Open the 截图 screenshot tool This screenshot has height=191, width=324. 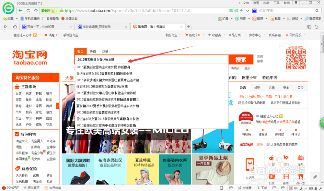(x=275, y=18)
